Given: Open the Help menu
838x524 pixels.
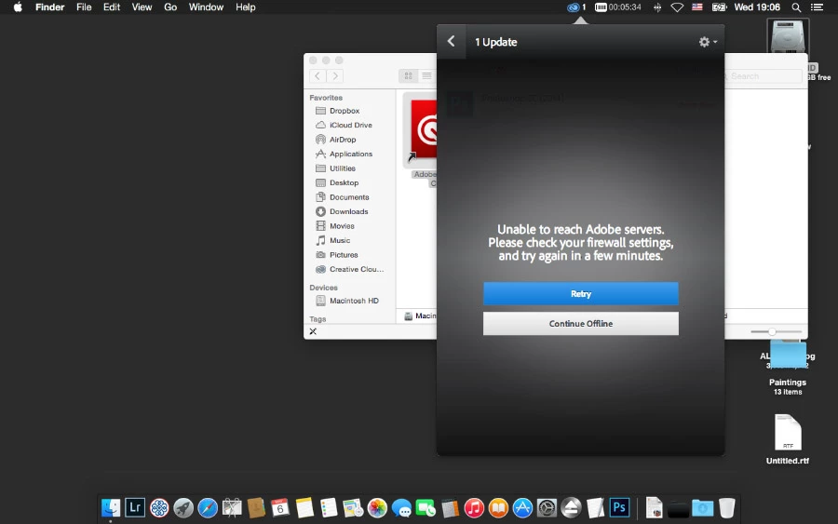Looking at the screenshot, I should coord(245,7).
